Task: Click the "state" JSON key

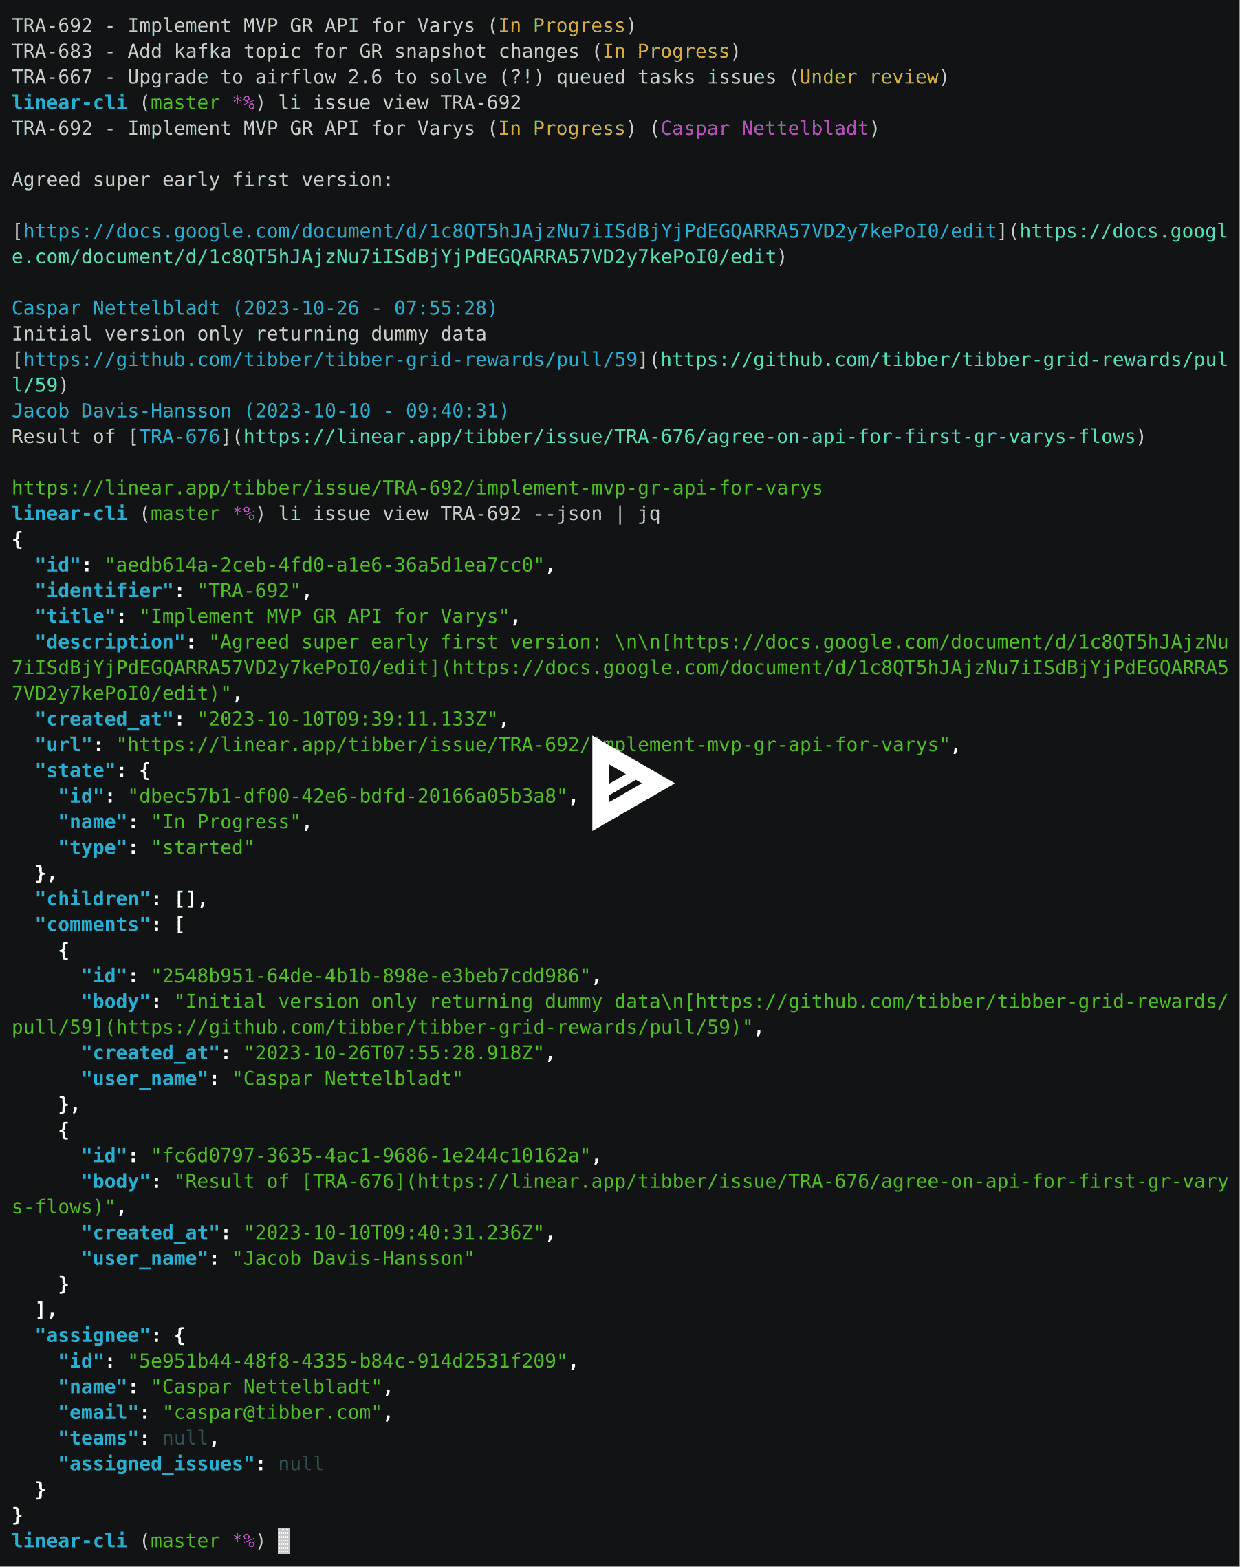Action: tap(76, 770)
